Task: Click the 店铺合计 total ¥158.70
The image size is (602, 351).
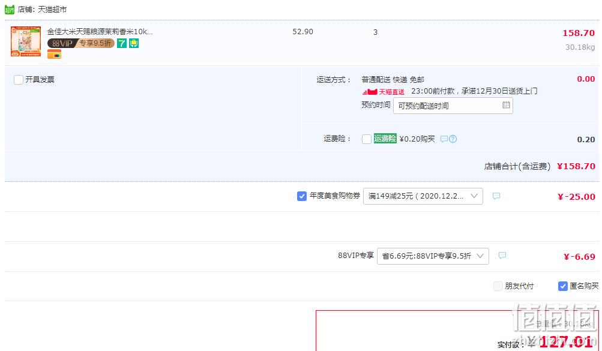Action: (x=576, y=166)
